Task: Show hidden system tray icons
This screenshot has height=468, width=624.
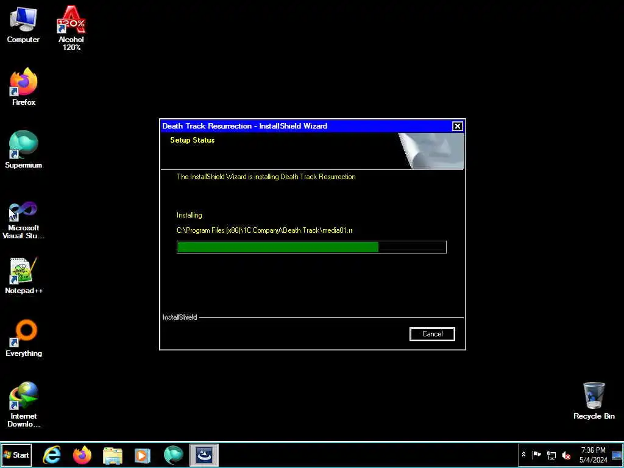Action: click(x=523, y=455)
